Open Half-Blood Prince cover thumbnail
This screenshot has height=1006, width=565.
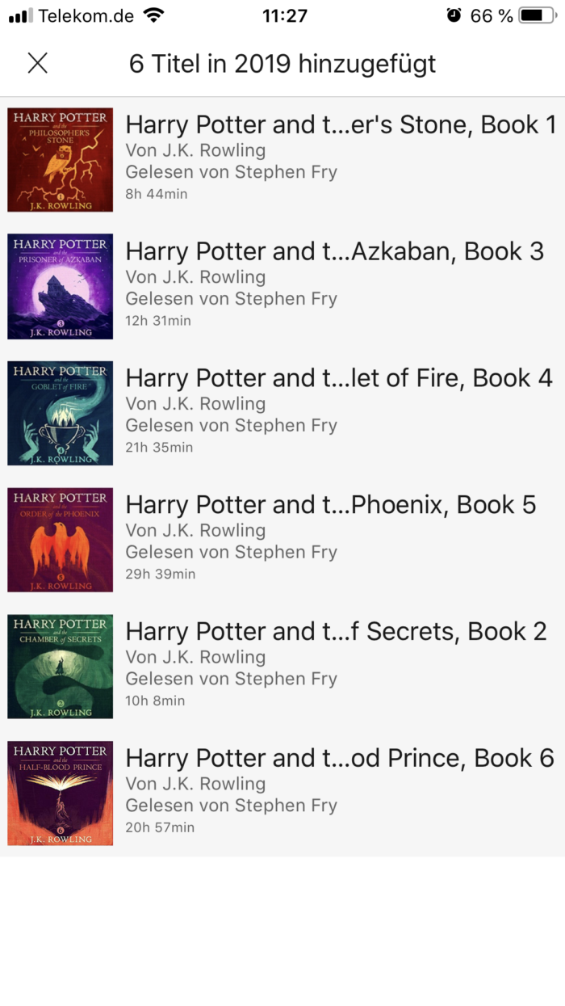[x=61, y=793]
